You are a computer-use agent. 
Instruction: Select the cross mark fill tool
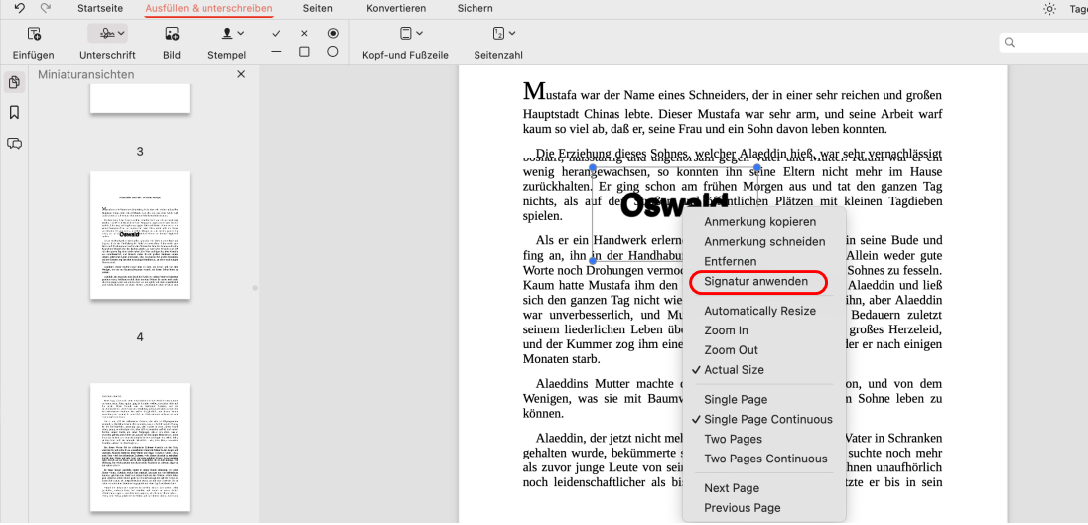304,34
